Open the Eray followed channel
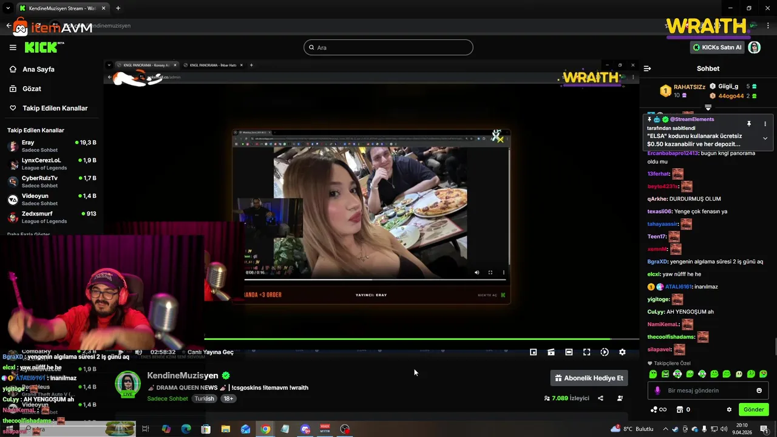 click(51, 146)
